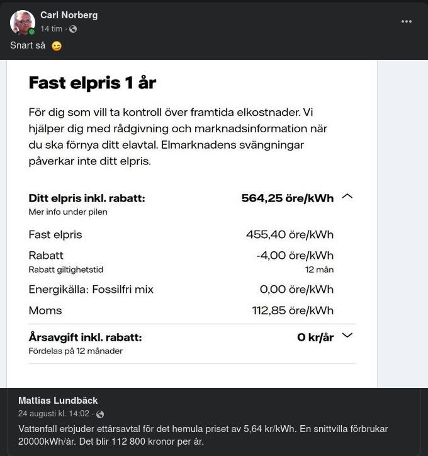Open Mattias Lundbäck's profile link
The width and height of the screenshot is (428, 456).
(58, 401)
